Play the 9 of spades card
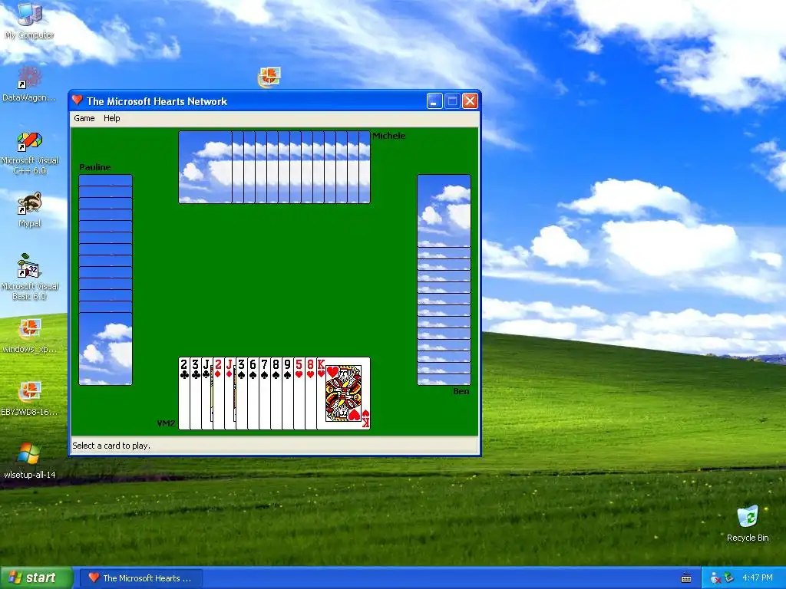Image resolution: width=786 pixels, height=589 pixels. (288, 393)
